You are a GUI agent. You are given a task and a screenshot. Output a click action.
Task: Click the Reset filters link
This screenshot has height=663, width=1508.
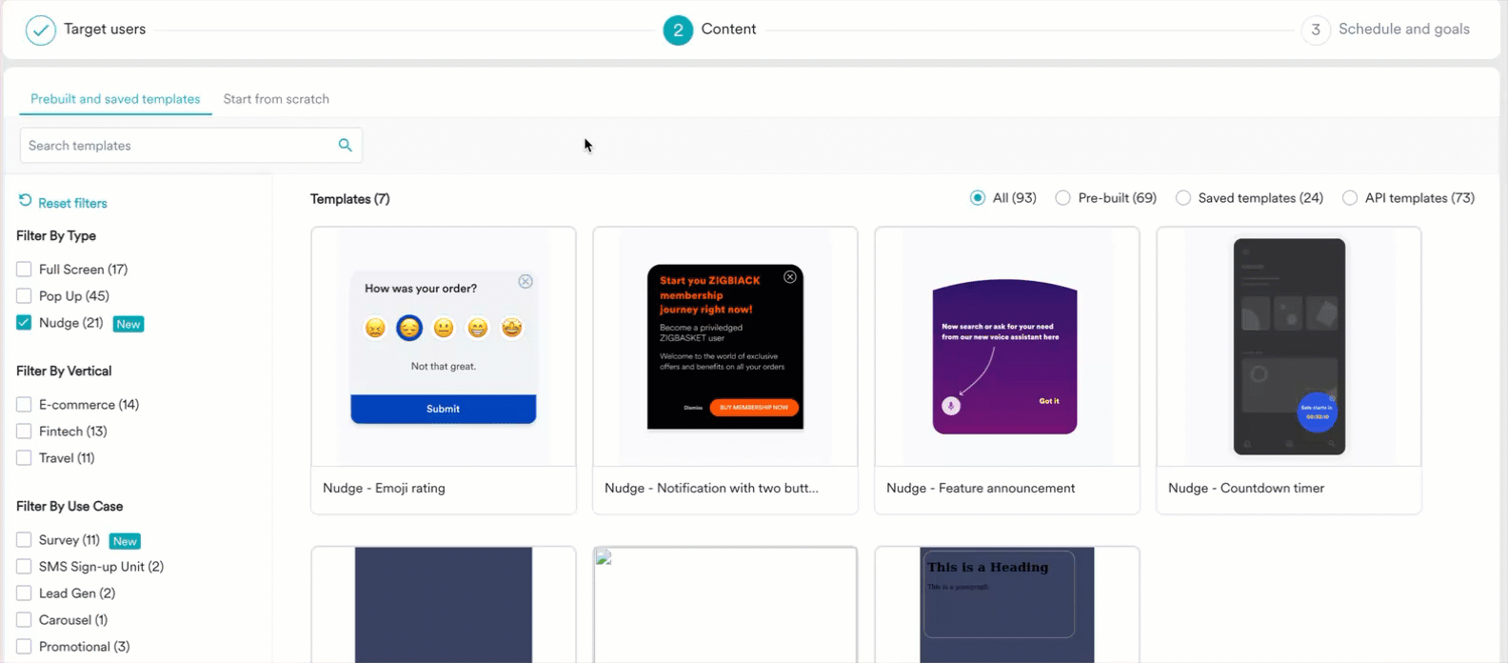[72, 203]
